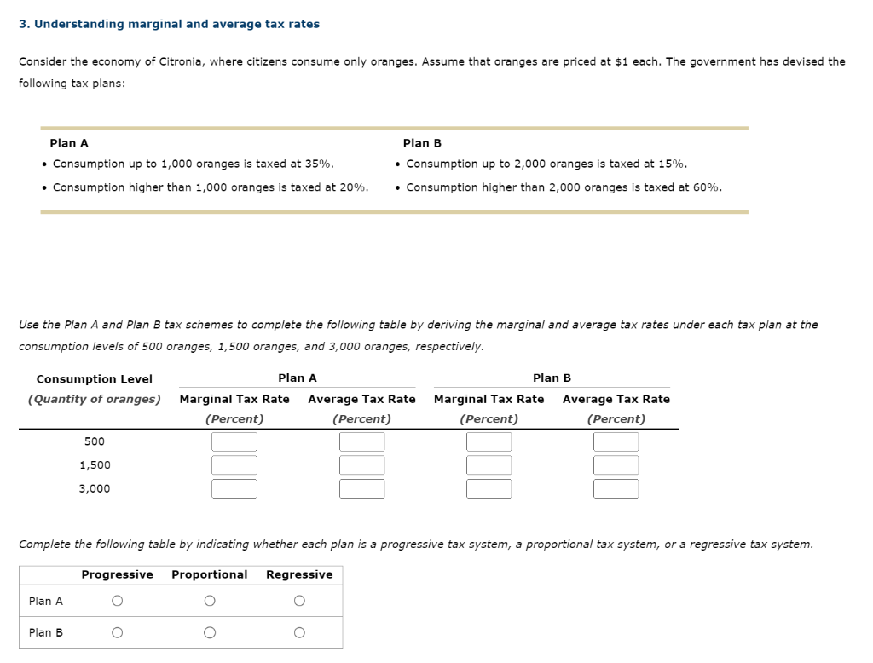
Task: Select the Proportional radio button for Plan A
Action: tap(209, 601)
